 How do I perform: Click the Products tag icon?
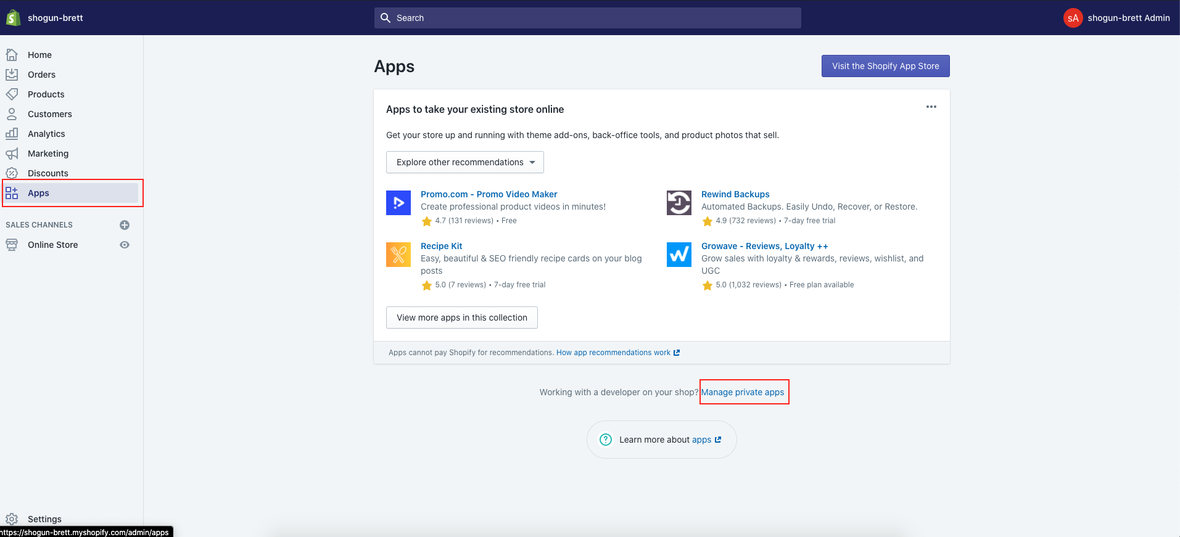pos(12,94)
